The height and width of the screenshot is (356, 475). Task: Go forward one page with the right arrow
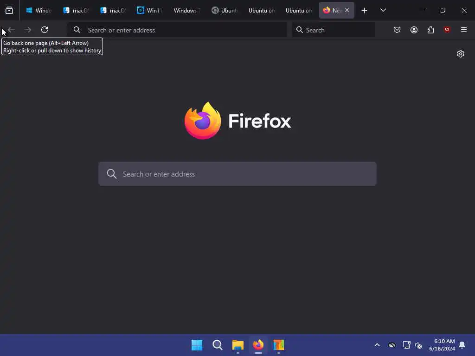[28, 30]
